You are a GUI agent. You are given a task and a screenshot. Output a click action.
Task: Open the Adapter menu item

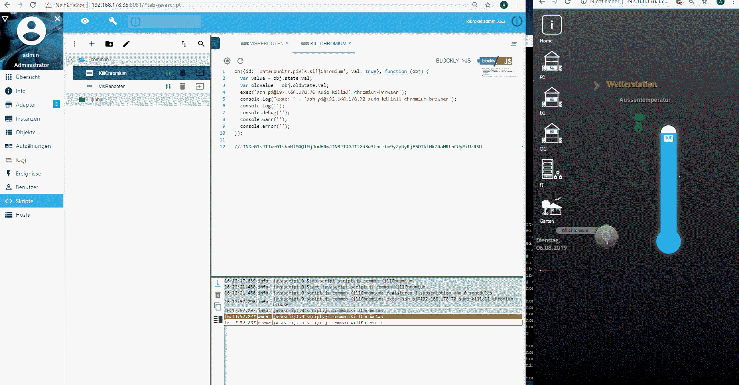(32, 105)
